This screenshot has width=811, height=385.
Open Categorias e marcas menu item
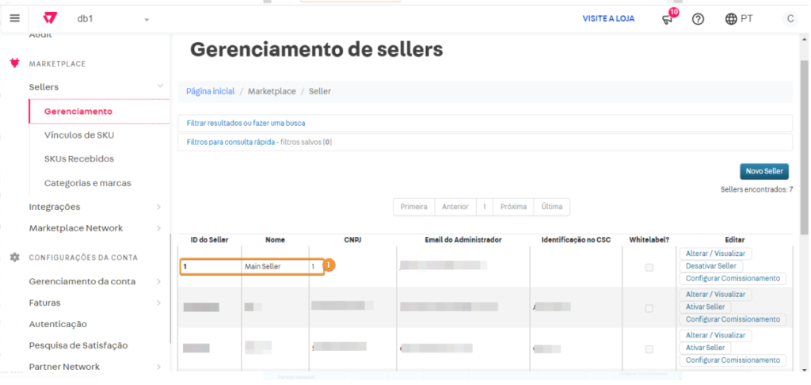click(87, 183)
